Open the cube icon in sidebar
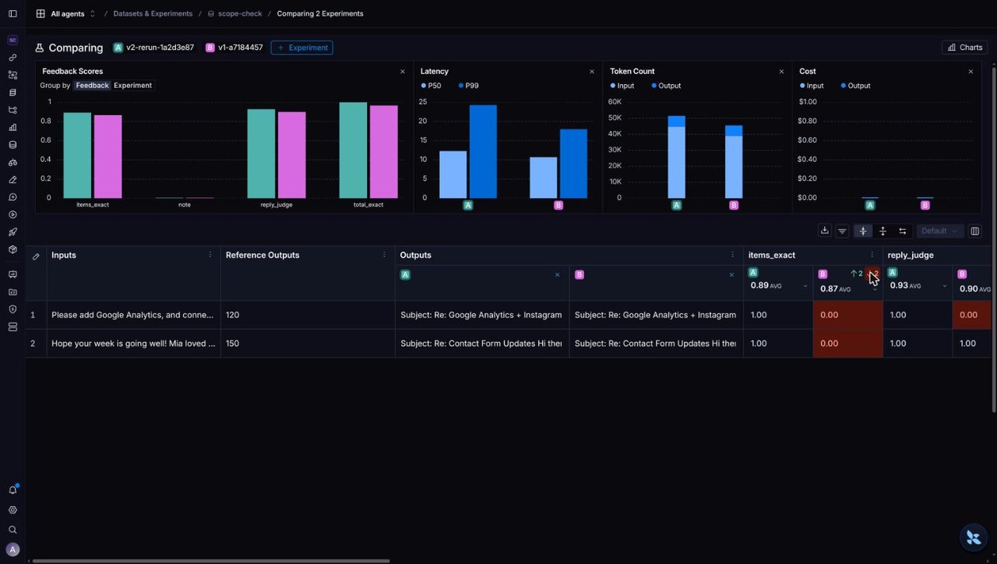The height and width of the screenshot is (564, 997). (x=12, y=249)
